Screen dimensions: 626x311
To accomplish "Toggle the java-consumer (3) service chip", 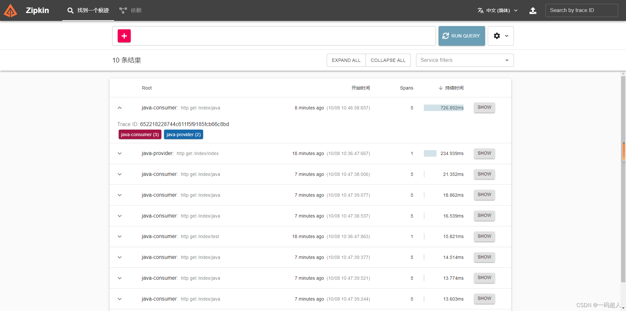I will [140, 134].
